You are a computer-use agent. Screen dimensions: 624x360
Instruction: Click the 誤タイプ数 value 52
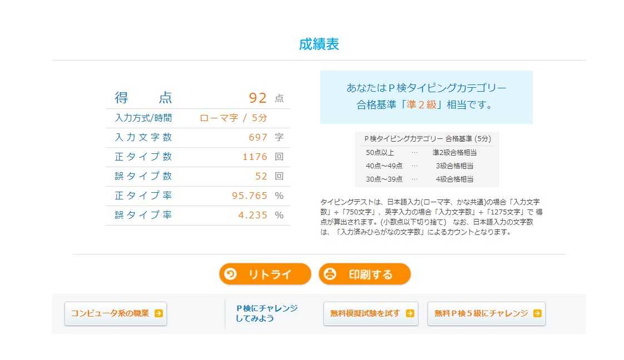pos(261,177)
